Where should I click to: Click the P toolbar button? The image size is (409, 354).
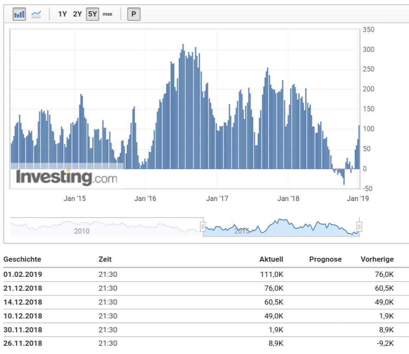click(x=133, y=14)
